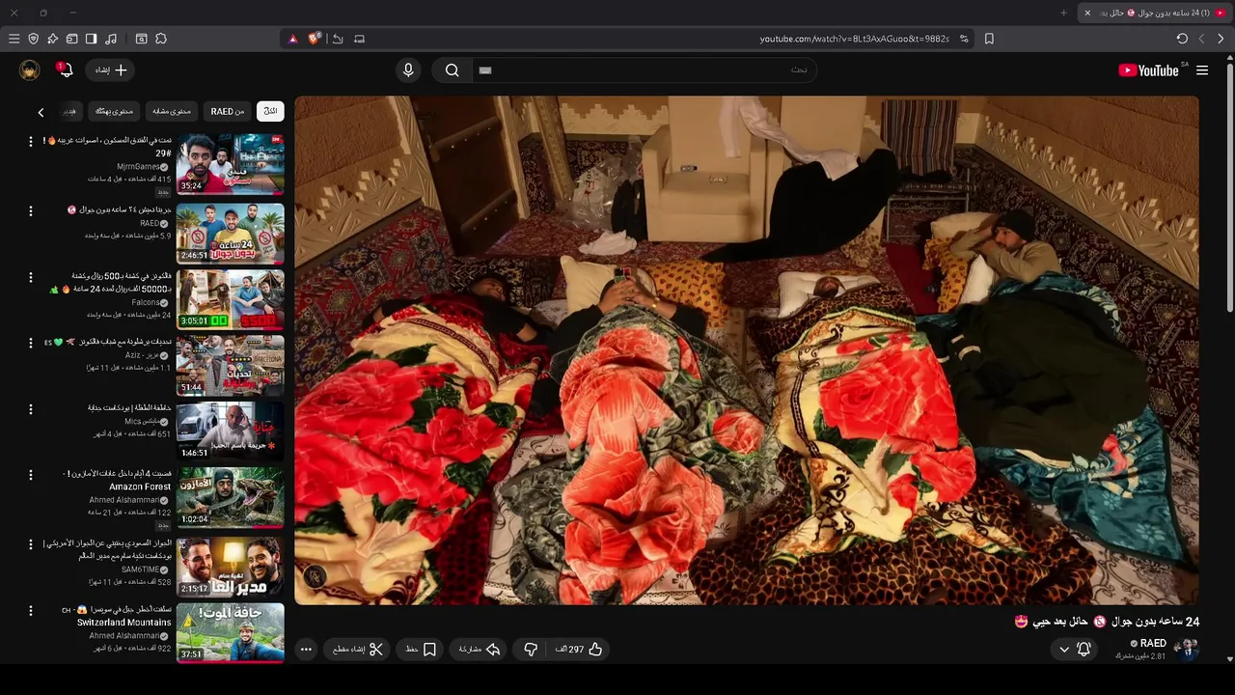1235x695 pixels.
Task: Open options menu for the Aziz video
Action: [30, 344]
